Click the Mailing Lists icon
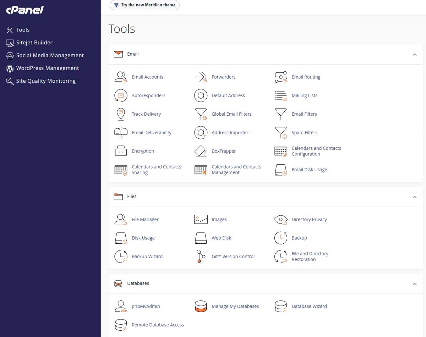This screenshot has width=426, height=337. (x=281, y=95)
